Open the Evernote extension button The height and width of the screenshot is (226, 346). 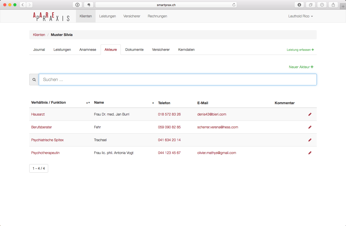point(89,5)
